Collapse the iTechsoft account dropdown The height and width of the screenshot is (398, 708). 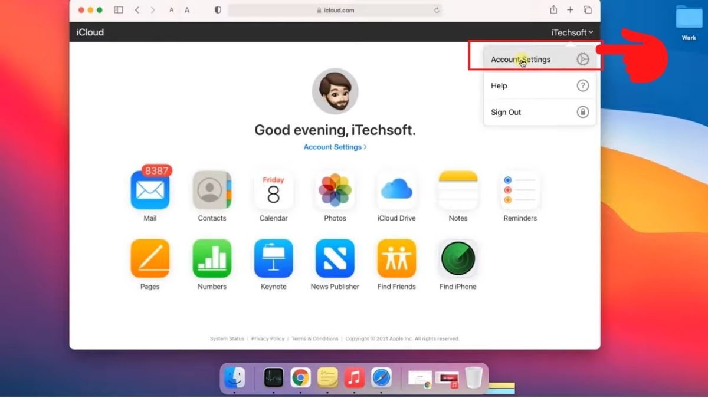point(572,32)
